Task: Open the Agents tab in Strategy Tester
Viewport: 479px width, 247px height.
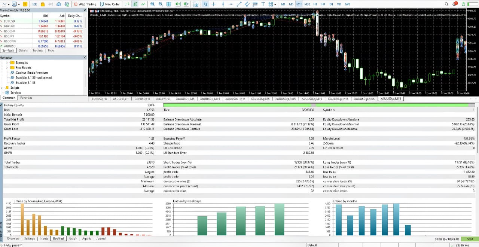Action: (87, 238)
